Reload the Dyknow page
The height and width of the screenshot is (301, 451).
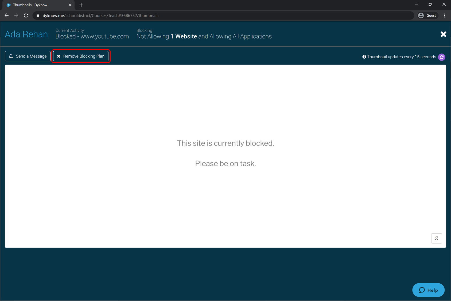(26, 16)
